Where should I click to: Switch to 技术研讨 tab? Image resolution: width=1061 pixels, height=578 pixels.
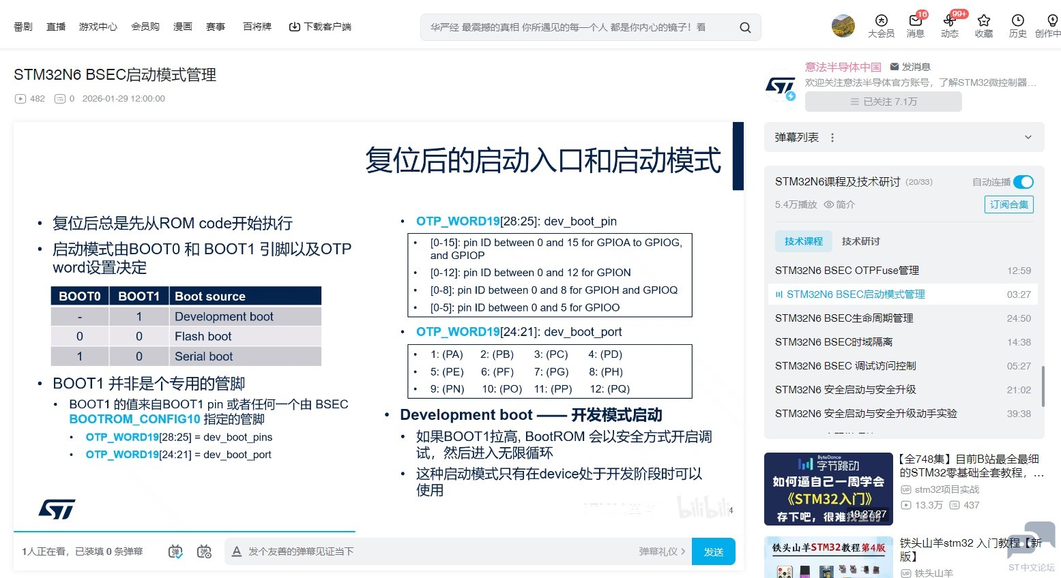[861, 241]
